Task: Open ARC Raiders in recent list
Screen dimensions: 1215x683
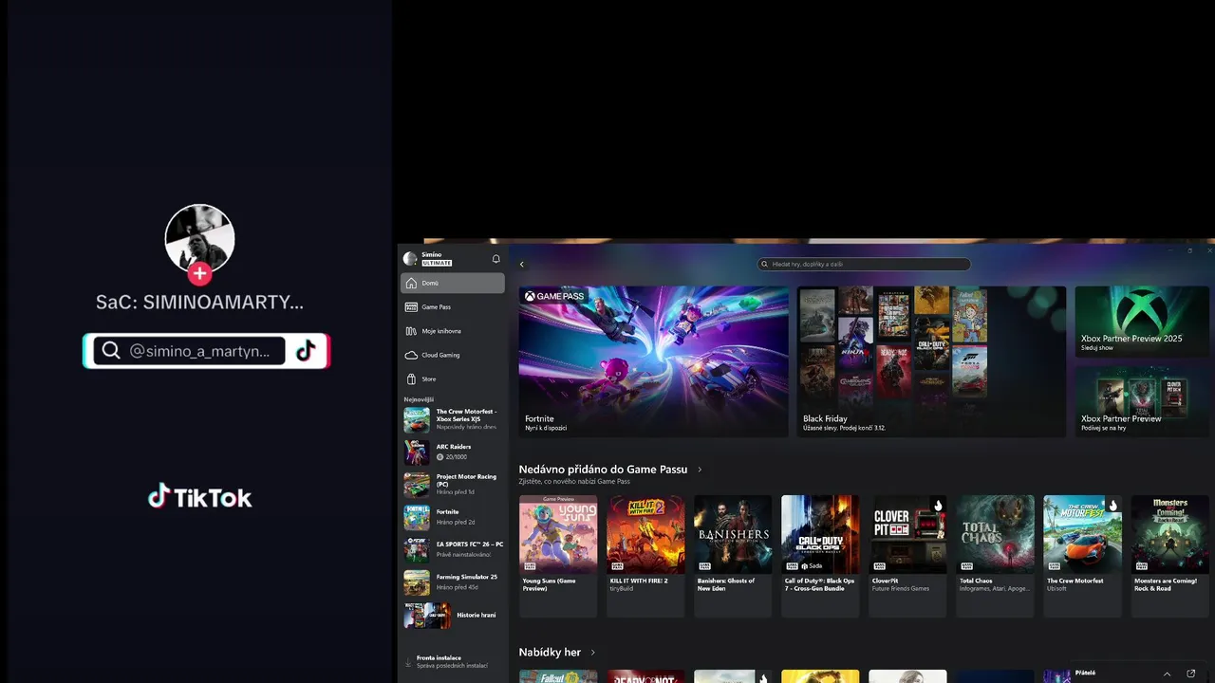Action: click(453, 452)
